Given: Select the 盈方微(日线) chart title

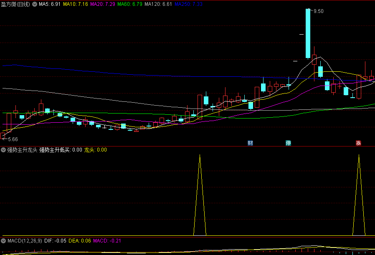Looking at the screenshot, I should [x=15, y=4].
